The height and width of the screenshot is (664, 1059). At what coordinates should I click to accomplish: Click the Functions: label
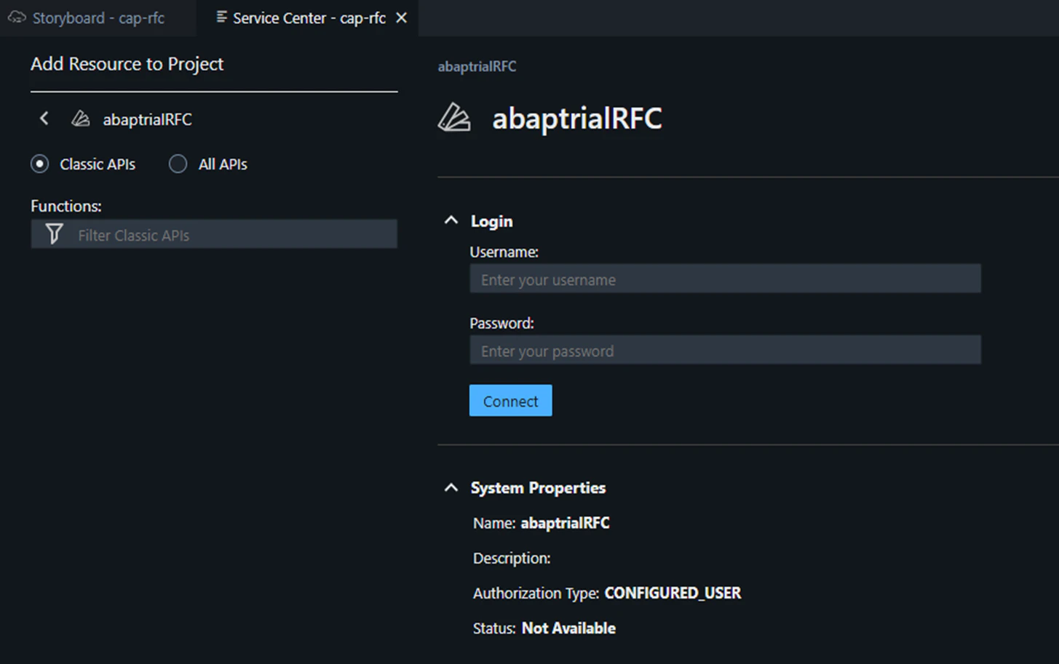pos(66,207)
